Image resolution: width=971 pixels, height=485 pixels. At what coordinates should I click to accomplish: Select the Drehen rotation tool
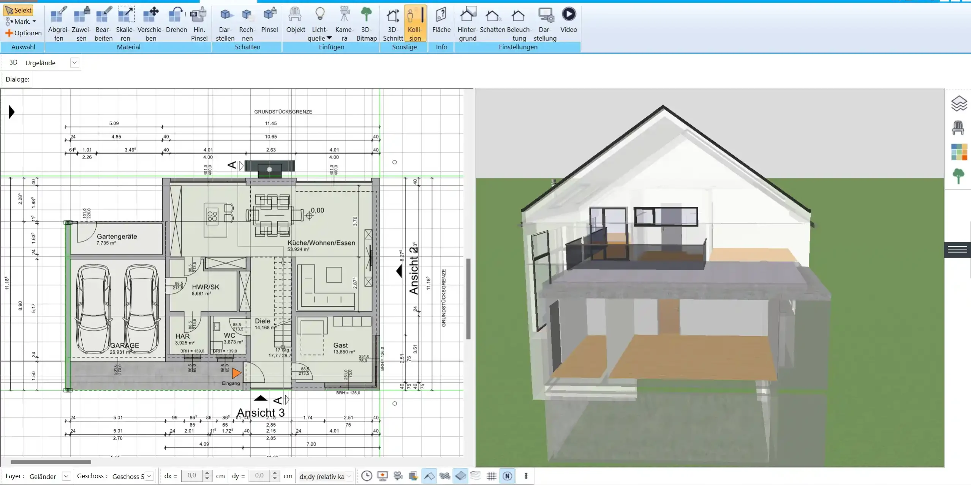point(176,23)
